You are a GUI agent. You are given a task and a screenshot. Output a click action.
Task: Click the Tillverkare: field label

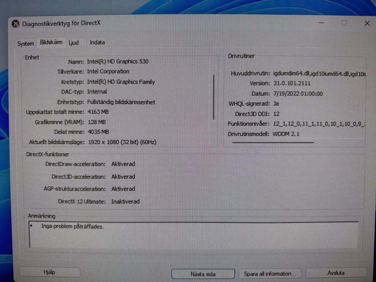tap(70, 72)
